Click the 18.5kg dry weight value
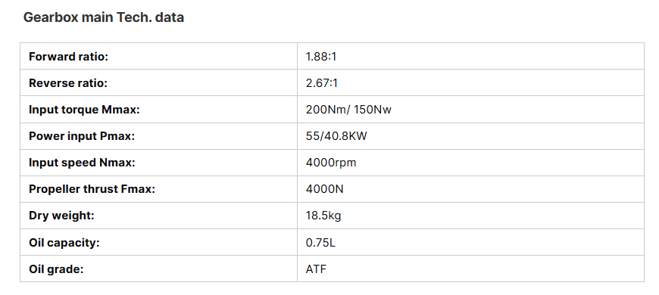 [323, 216]
